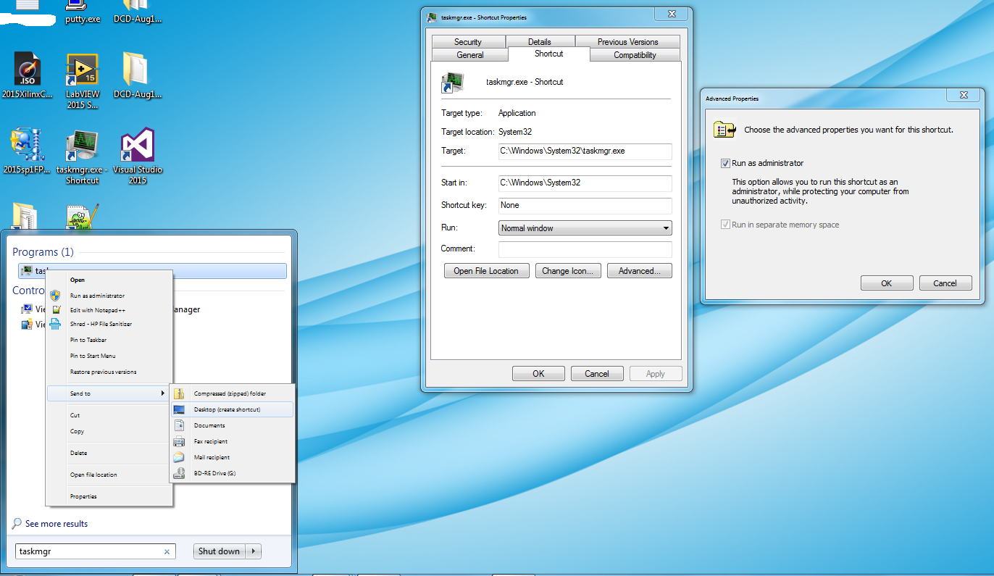Choose Shred - HP File Sanitizer entry
This screenshot has height=576, width=994.
coord(101,324)
